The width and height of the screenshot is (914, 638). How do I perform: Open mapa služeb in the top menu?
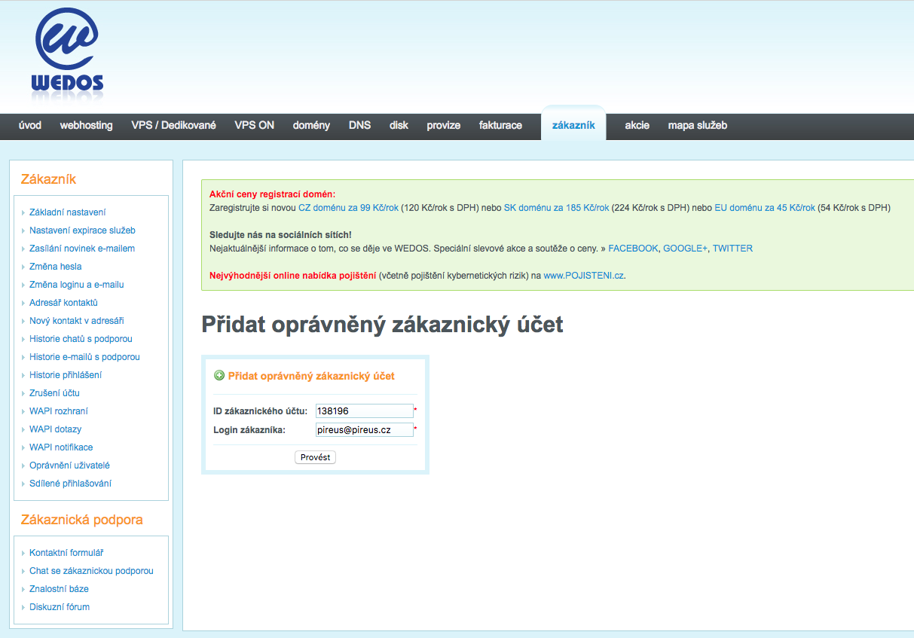tap(698, 126)
